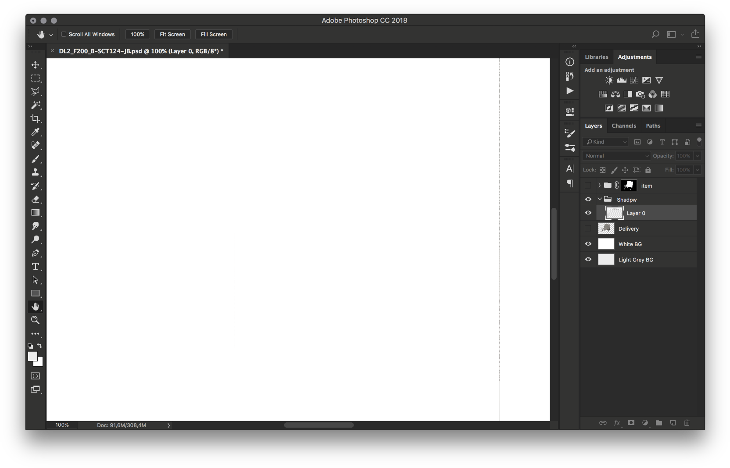This screenshot has height=468, width=730.
Task: Switch to the Paths tab
Action: click(x=653, y=126)
